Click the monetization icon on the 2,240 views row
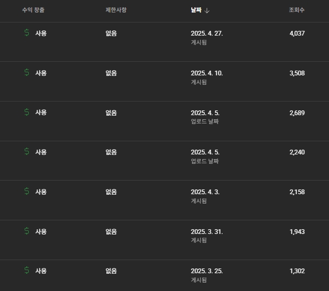The height and width of the screenshot is (291, 329). pyautogui.click(x=27, y=152)
